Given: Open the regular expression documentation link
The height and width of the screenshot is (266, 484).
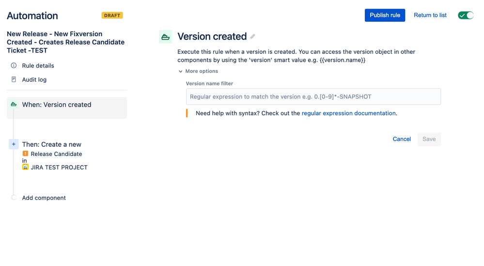Looking at the screenshot, I should coord(348,113).
